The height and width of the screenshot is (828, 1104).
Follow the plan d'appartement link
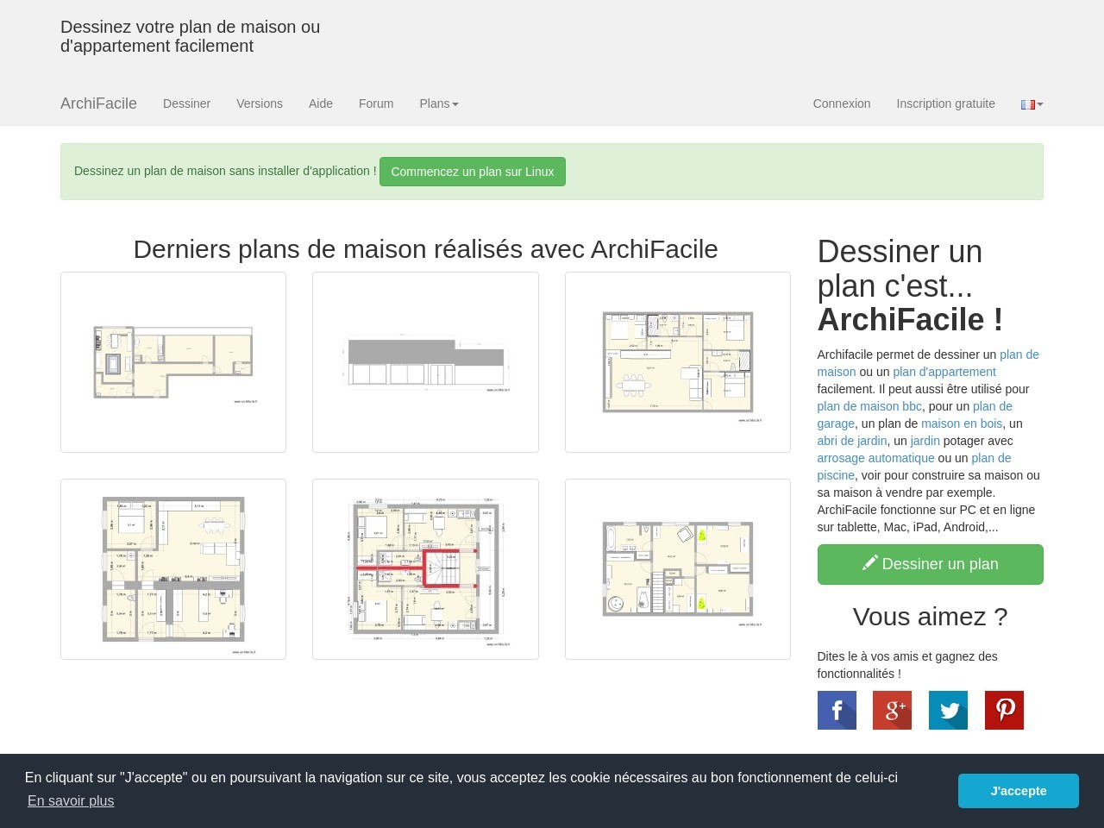[x=944, y=372]
